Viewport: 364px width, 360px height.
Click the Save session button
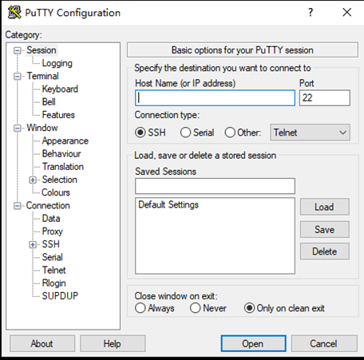tap(325, 229)
